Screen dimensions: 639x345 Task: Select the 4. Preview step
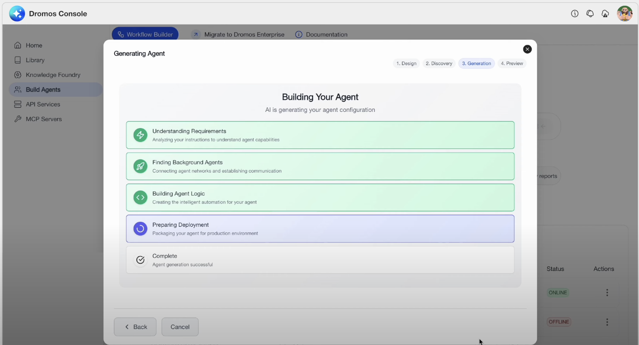(x=512, y=64)
